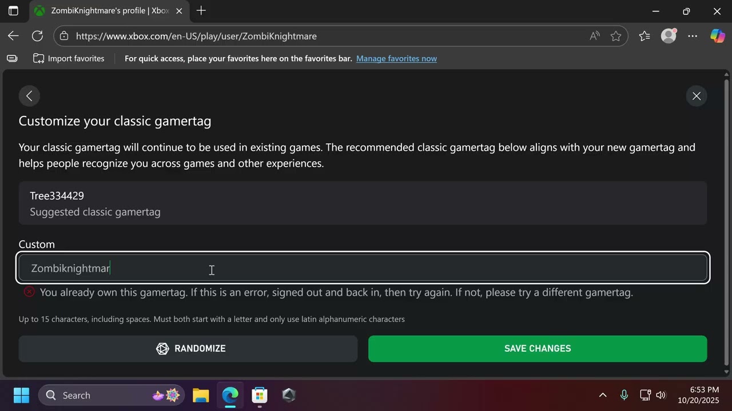732x411 pixels.
Task: Open the clock showing 6:53 PM
Action: point(698,395)
